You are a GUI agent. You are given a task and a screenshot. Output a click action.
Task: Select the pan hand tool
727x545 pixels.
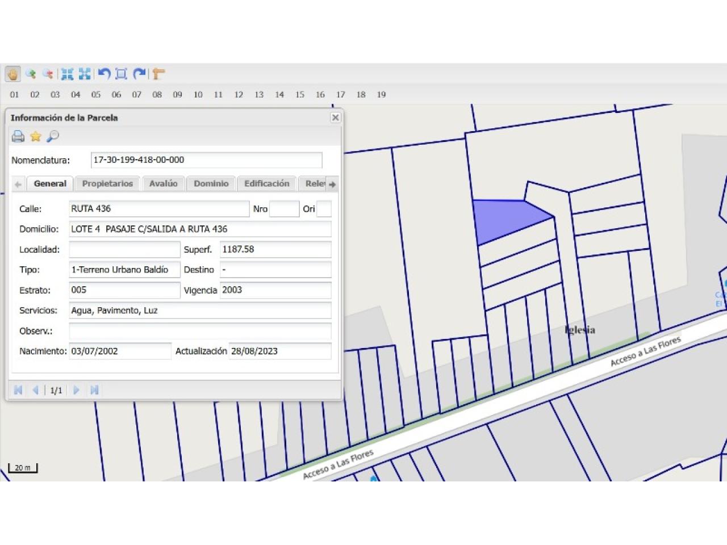[x=12, y=74]
